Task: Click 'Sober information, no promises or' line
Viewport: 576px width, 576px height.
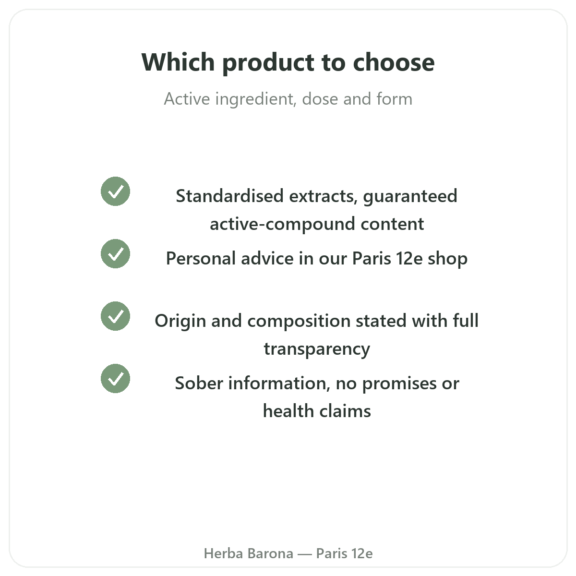Action: click(317, 384)
